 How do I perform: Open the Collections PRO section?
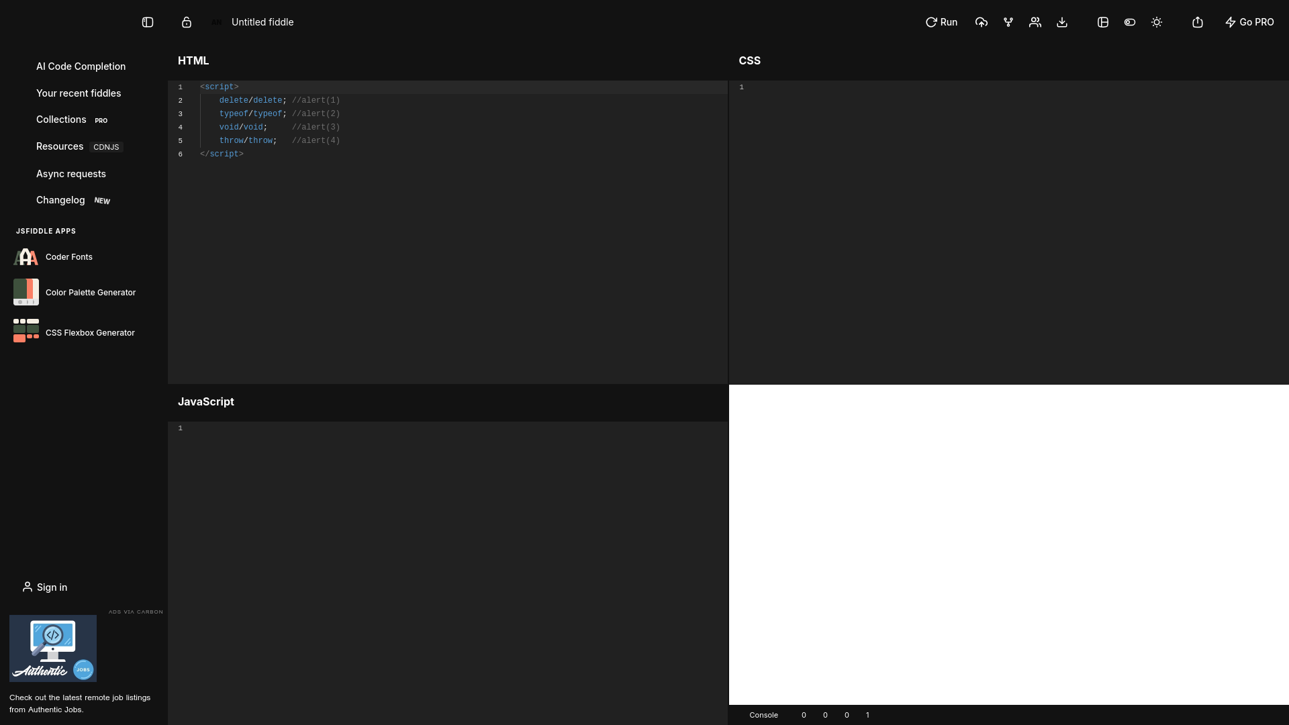[x=61, y=119]
